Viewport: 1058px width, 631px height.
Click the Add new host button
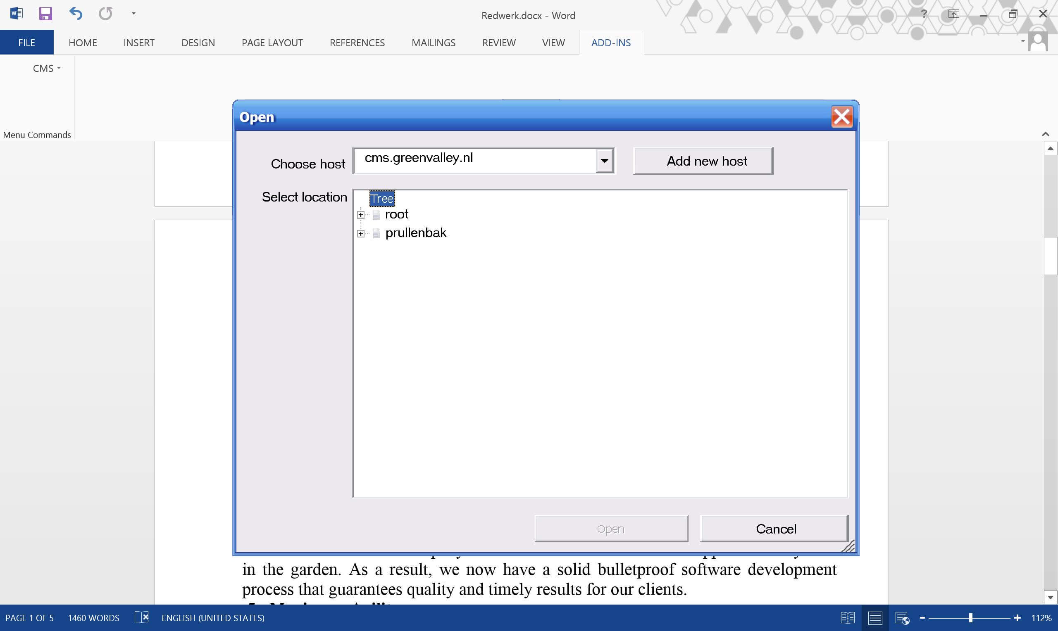click(703, 161)
